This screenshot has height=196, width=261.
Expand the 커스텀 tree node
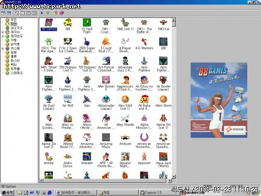point(3,49)
